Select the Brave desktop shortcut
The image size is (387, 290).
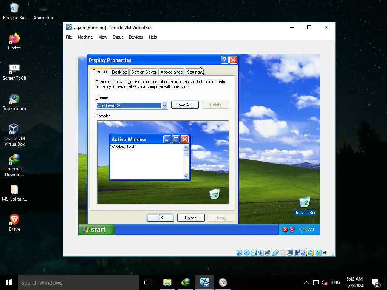[x=14, y=223]
